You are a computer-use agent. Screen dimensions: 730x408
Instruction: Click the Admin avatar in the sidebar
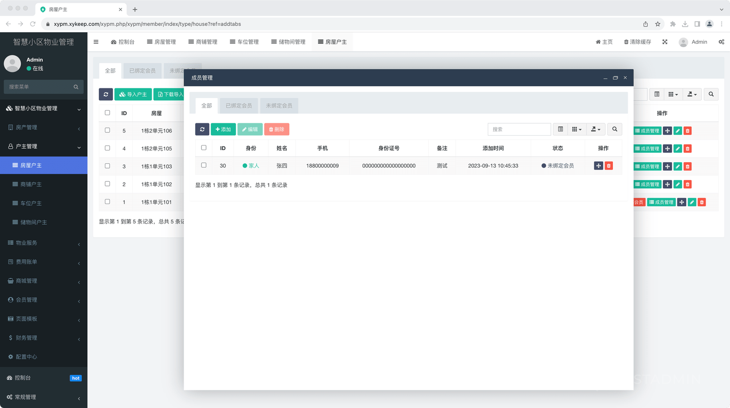pos(12,64)
